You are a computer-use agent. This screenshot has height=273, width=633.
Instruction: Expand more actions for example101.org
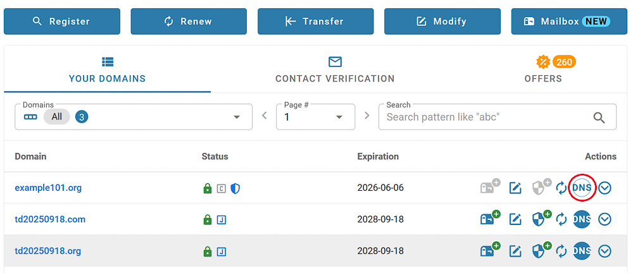click(x=605, y=188)
